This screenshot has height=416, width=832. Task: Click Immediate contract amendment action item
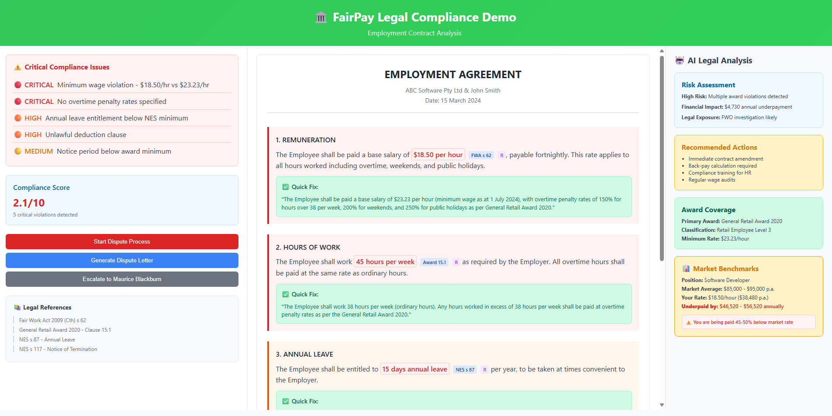click(x=725, y=159)
